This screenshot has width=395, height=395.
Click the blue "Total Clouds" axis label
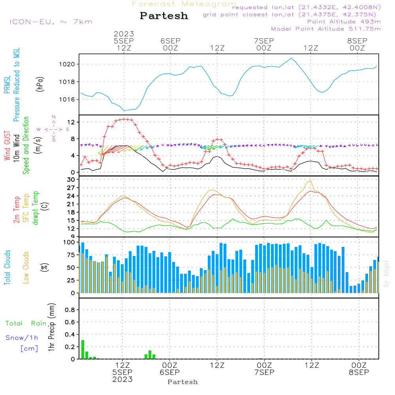click(x=7, y=267)
